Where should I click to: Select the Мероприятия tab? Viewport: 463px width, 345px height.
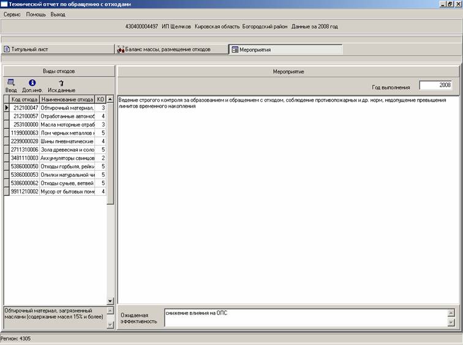(285, 50)
